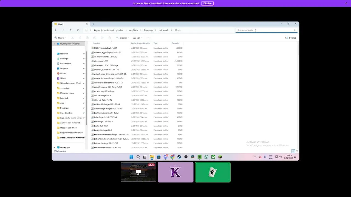
Task: Click the Cut scissors icon
Action: coord(72,38)
